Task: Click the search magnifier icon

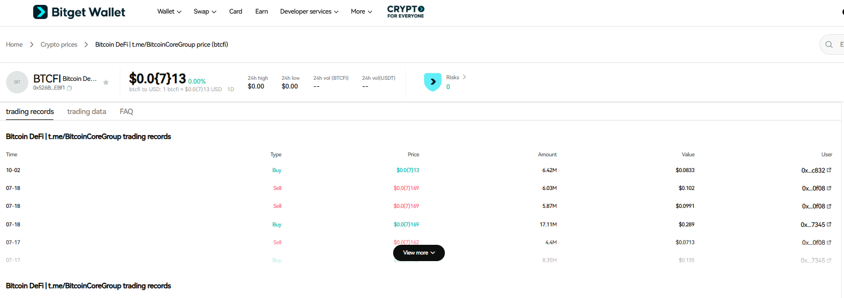Action: (x=829, y=45)
